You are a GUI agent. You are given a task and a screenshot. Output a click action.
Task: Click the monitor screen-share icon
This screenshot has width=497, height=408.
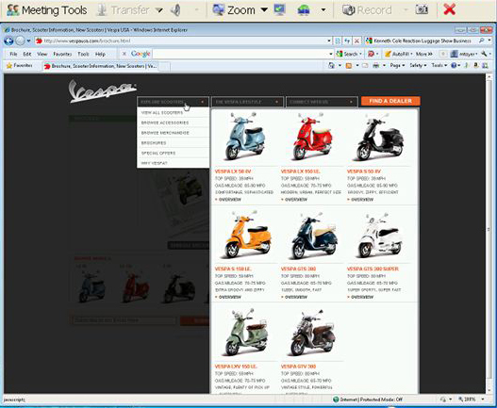pyautogui.click(x=279, y=10)
